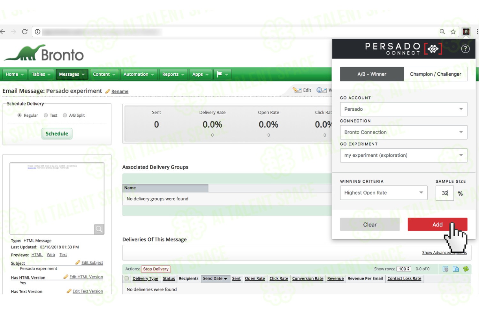
Task: Click the Sample Size input field
Action: point(445,193)
